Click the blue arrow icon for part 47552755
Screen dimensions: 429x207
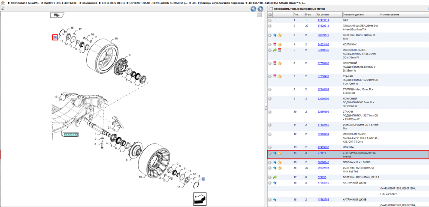point(275,200)
